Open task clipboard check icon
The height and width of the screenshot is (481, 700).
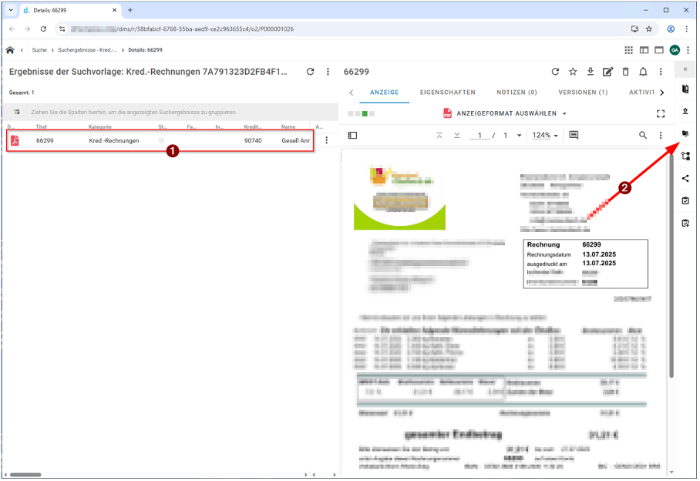685,200
